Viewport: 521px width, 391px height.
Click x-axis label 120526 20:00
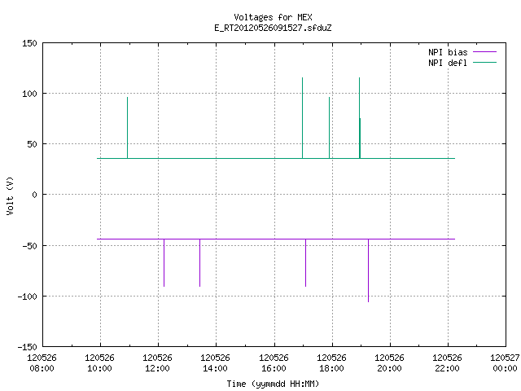389,363
